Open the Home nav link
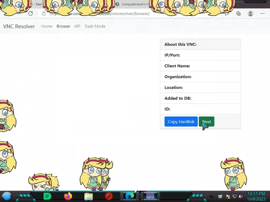This screenshot has height=202, width=270. [47, 26]
